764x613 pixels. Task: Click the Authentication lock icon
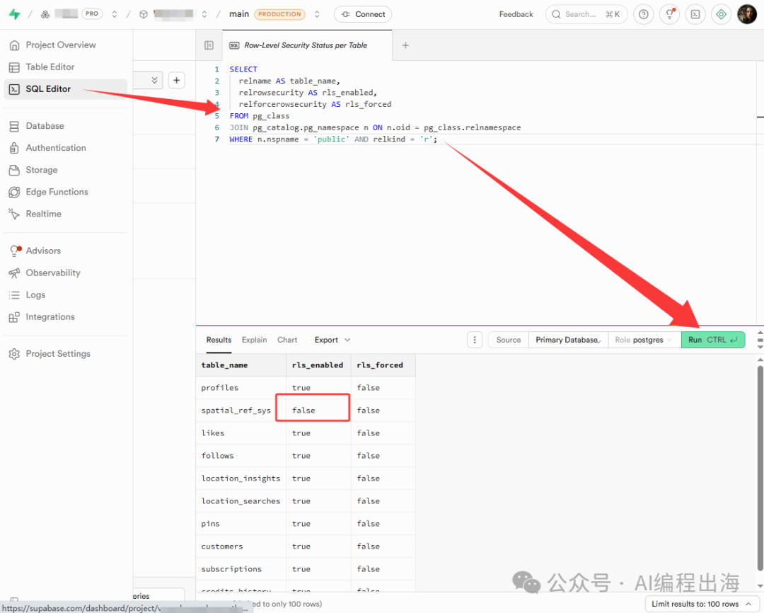pos(14,148)
